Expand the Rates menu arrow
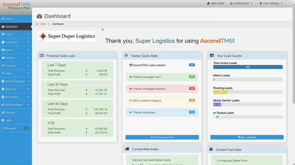The height and width of the screenshot is (165, 295). [x=29, y=73]
